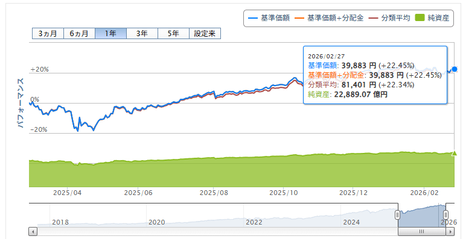Click the +20% axis label
This screenshot has height=239, width=466.
coord(39,69)
